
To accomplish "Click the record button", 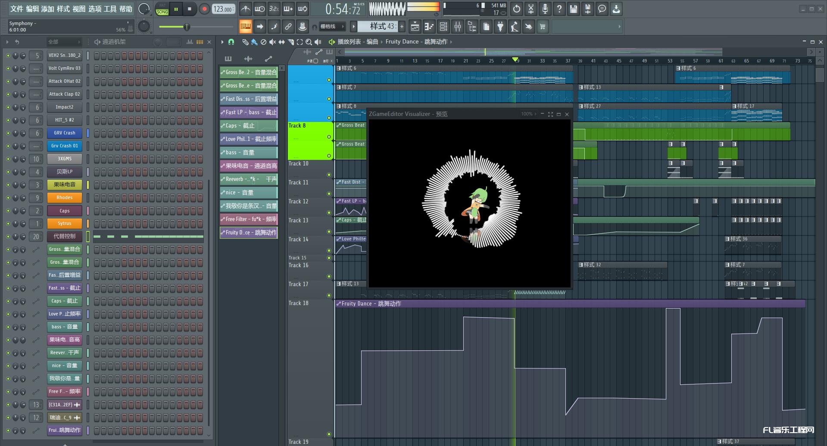I will (204, 9).
